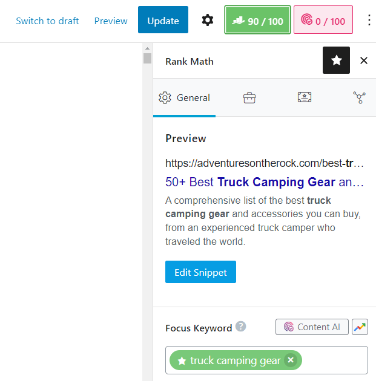The height and width of the screenshot is (381, 376).
Task: Open the three-dot options menu
Action: point(369,21)
